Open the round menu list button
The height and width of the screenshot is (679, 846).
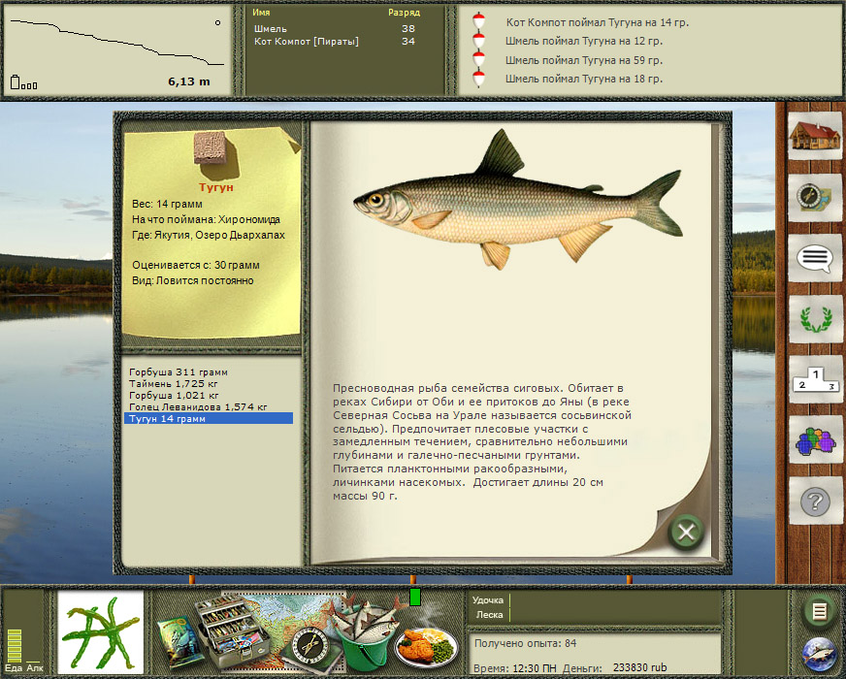click(819, 611)
